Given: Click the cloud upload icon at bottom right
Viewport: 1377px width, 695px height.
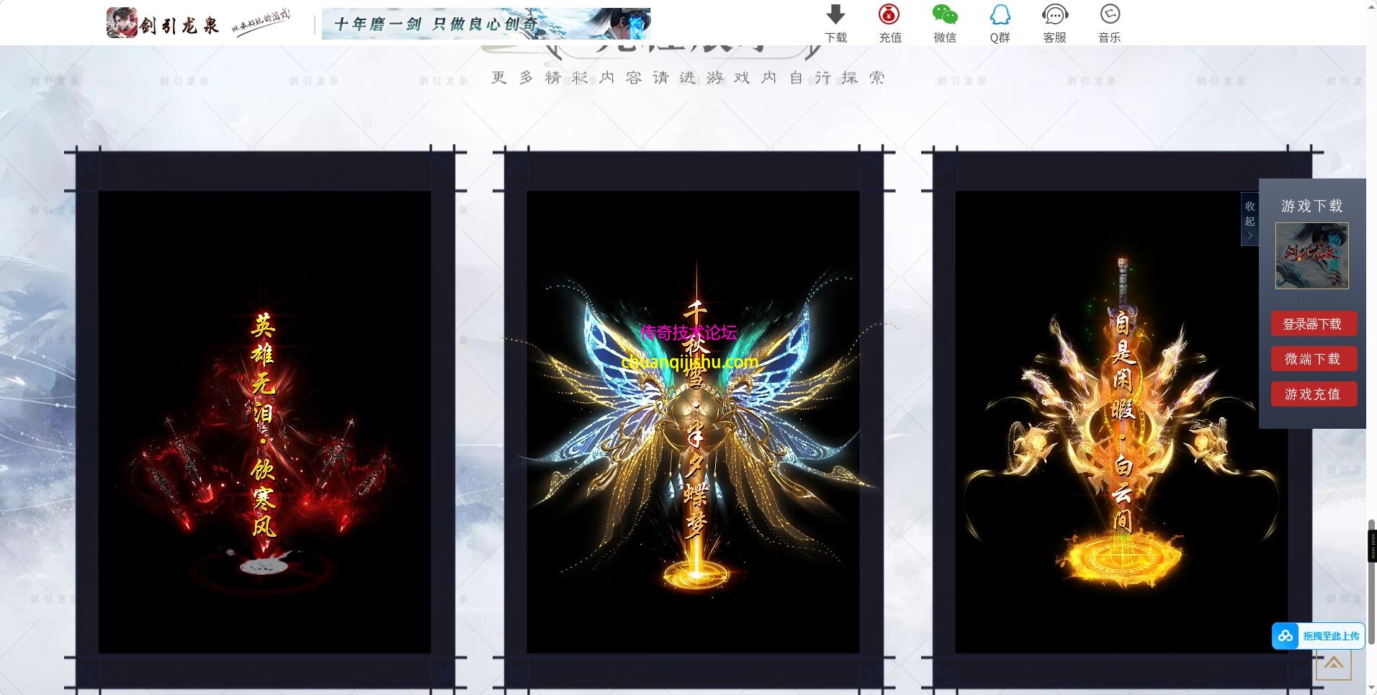Looking at the screenshot, I should click(x=1286, y=636).
